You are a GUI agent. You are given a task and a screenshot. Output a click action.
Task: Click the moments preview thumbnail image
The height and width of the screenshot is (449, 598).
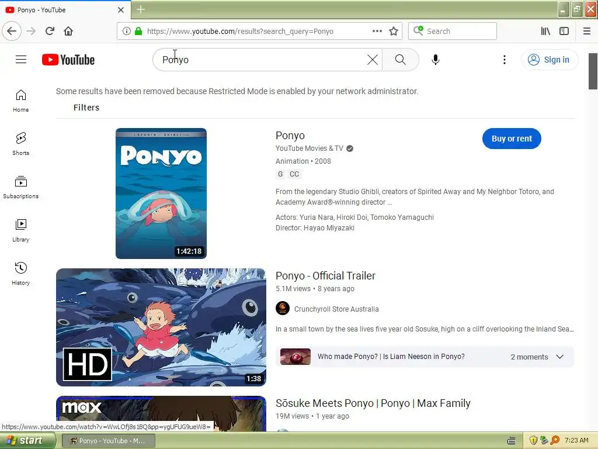[295, 357]
